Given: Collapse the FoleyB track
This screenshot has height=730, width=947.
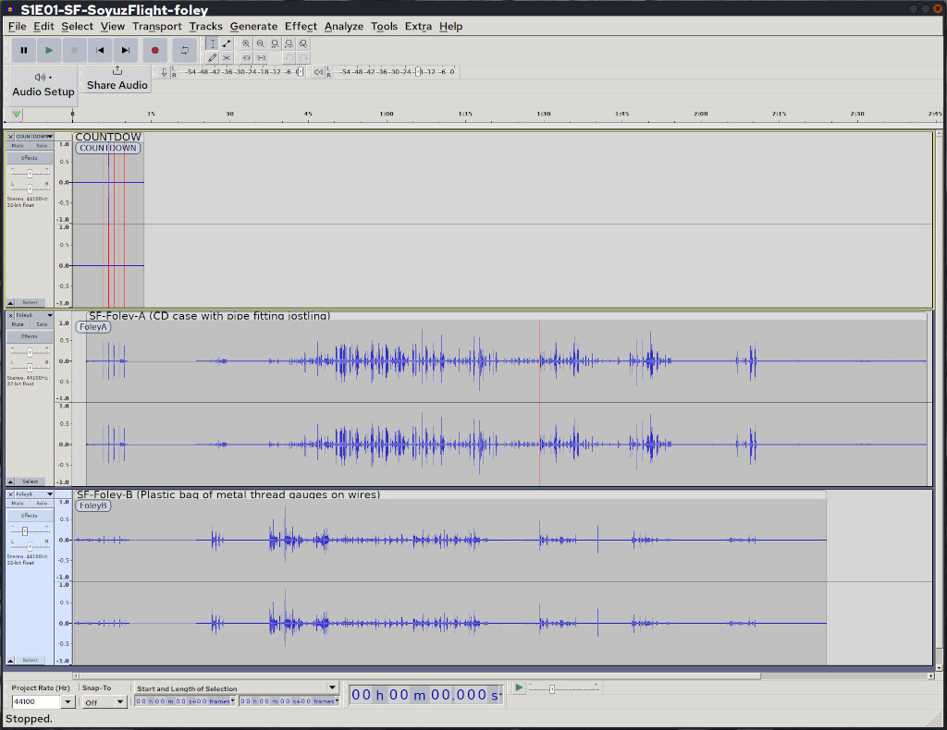Looking at the screenshot, I should click(10, 660).
